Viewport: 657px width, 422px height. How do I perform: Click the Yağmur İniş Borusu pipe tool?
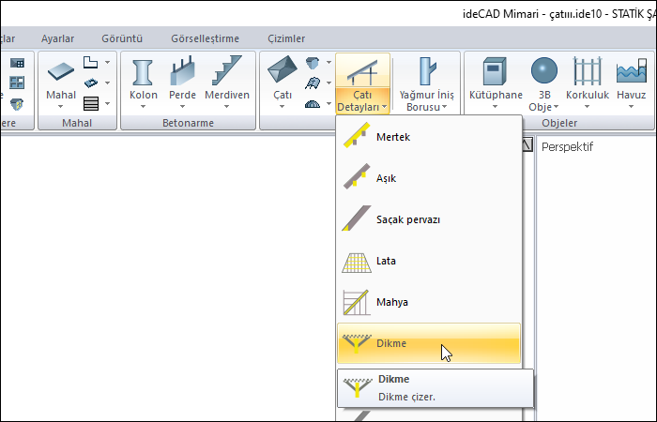(x=426, y=83)
